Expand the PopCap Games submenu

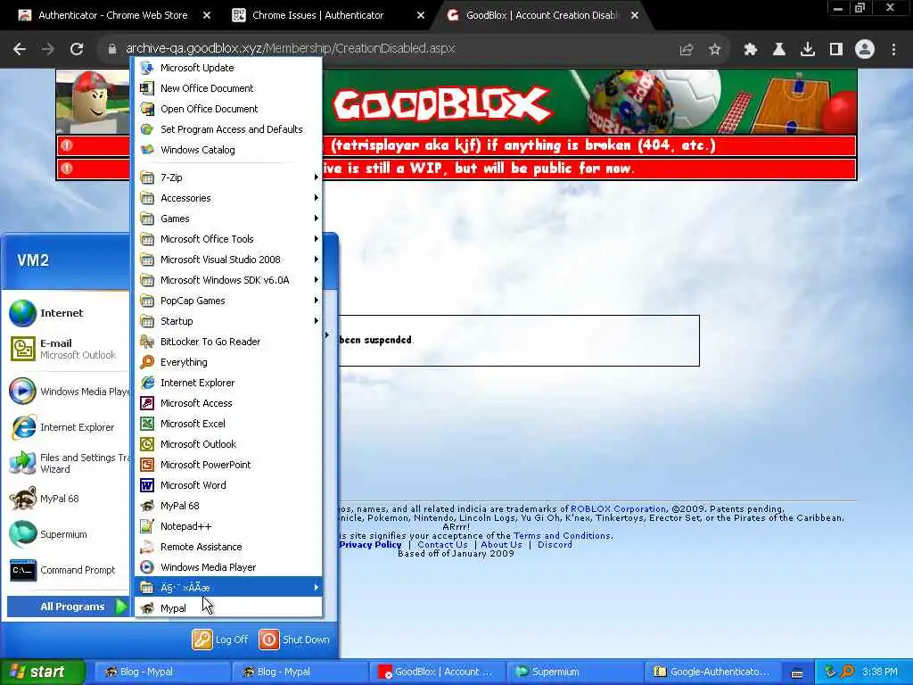(228, 301)
